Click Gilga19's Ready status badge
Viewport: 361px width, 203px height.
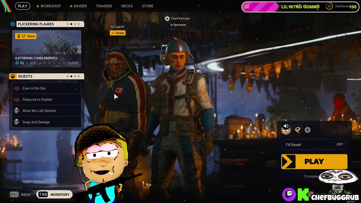coord(118,33)
